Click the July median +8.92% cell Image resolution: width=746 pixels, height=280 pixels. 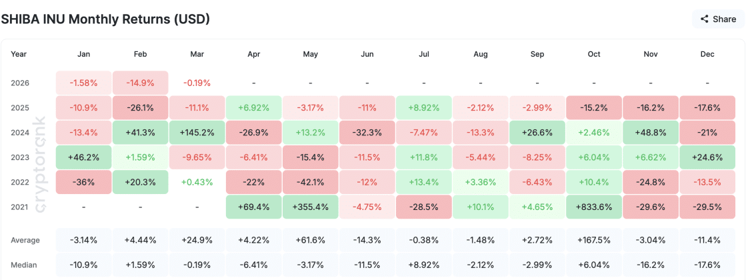tap(424, 265)
